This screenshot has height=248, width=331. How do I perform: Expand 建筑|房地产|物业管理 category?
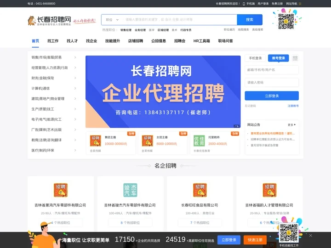click(x=54, y=99)
